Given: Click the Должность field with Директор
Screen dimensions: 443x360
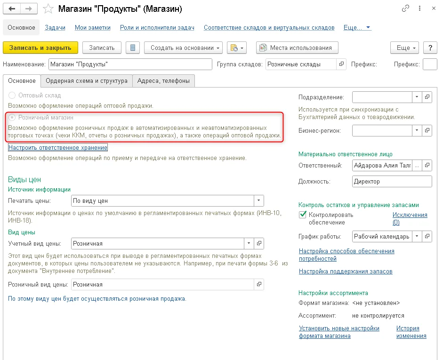Looking at the screenshot, I should 392,181.
